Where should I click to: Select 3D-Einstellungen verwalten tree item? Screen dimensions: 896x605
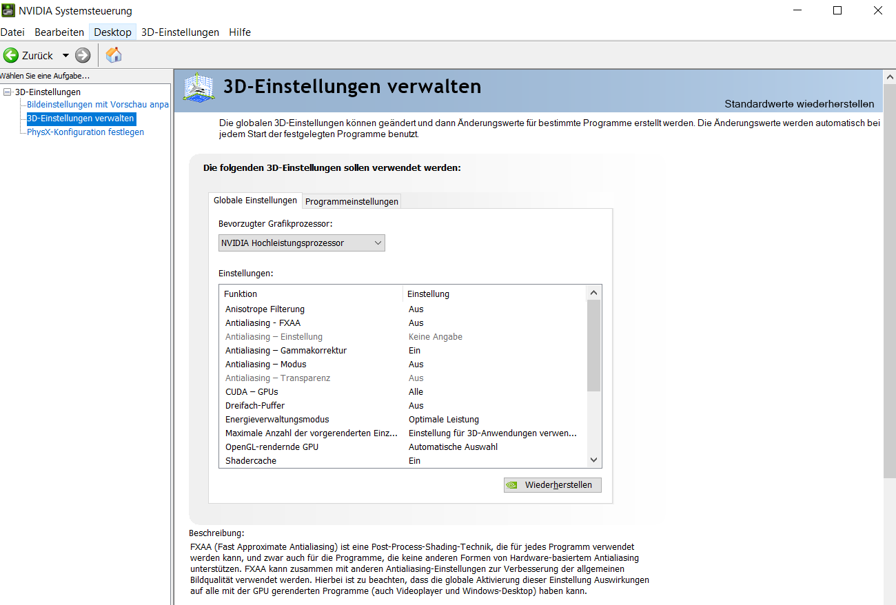click(x=81, y=119)
